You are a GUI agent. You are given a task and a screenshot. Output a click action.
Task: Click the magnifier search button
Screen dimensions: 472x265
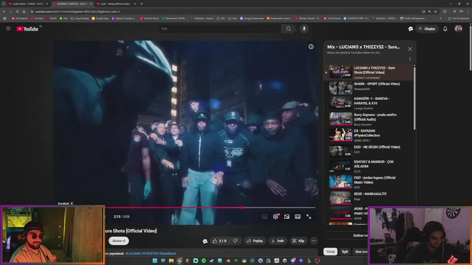point(288,29)
